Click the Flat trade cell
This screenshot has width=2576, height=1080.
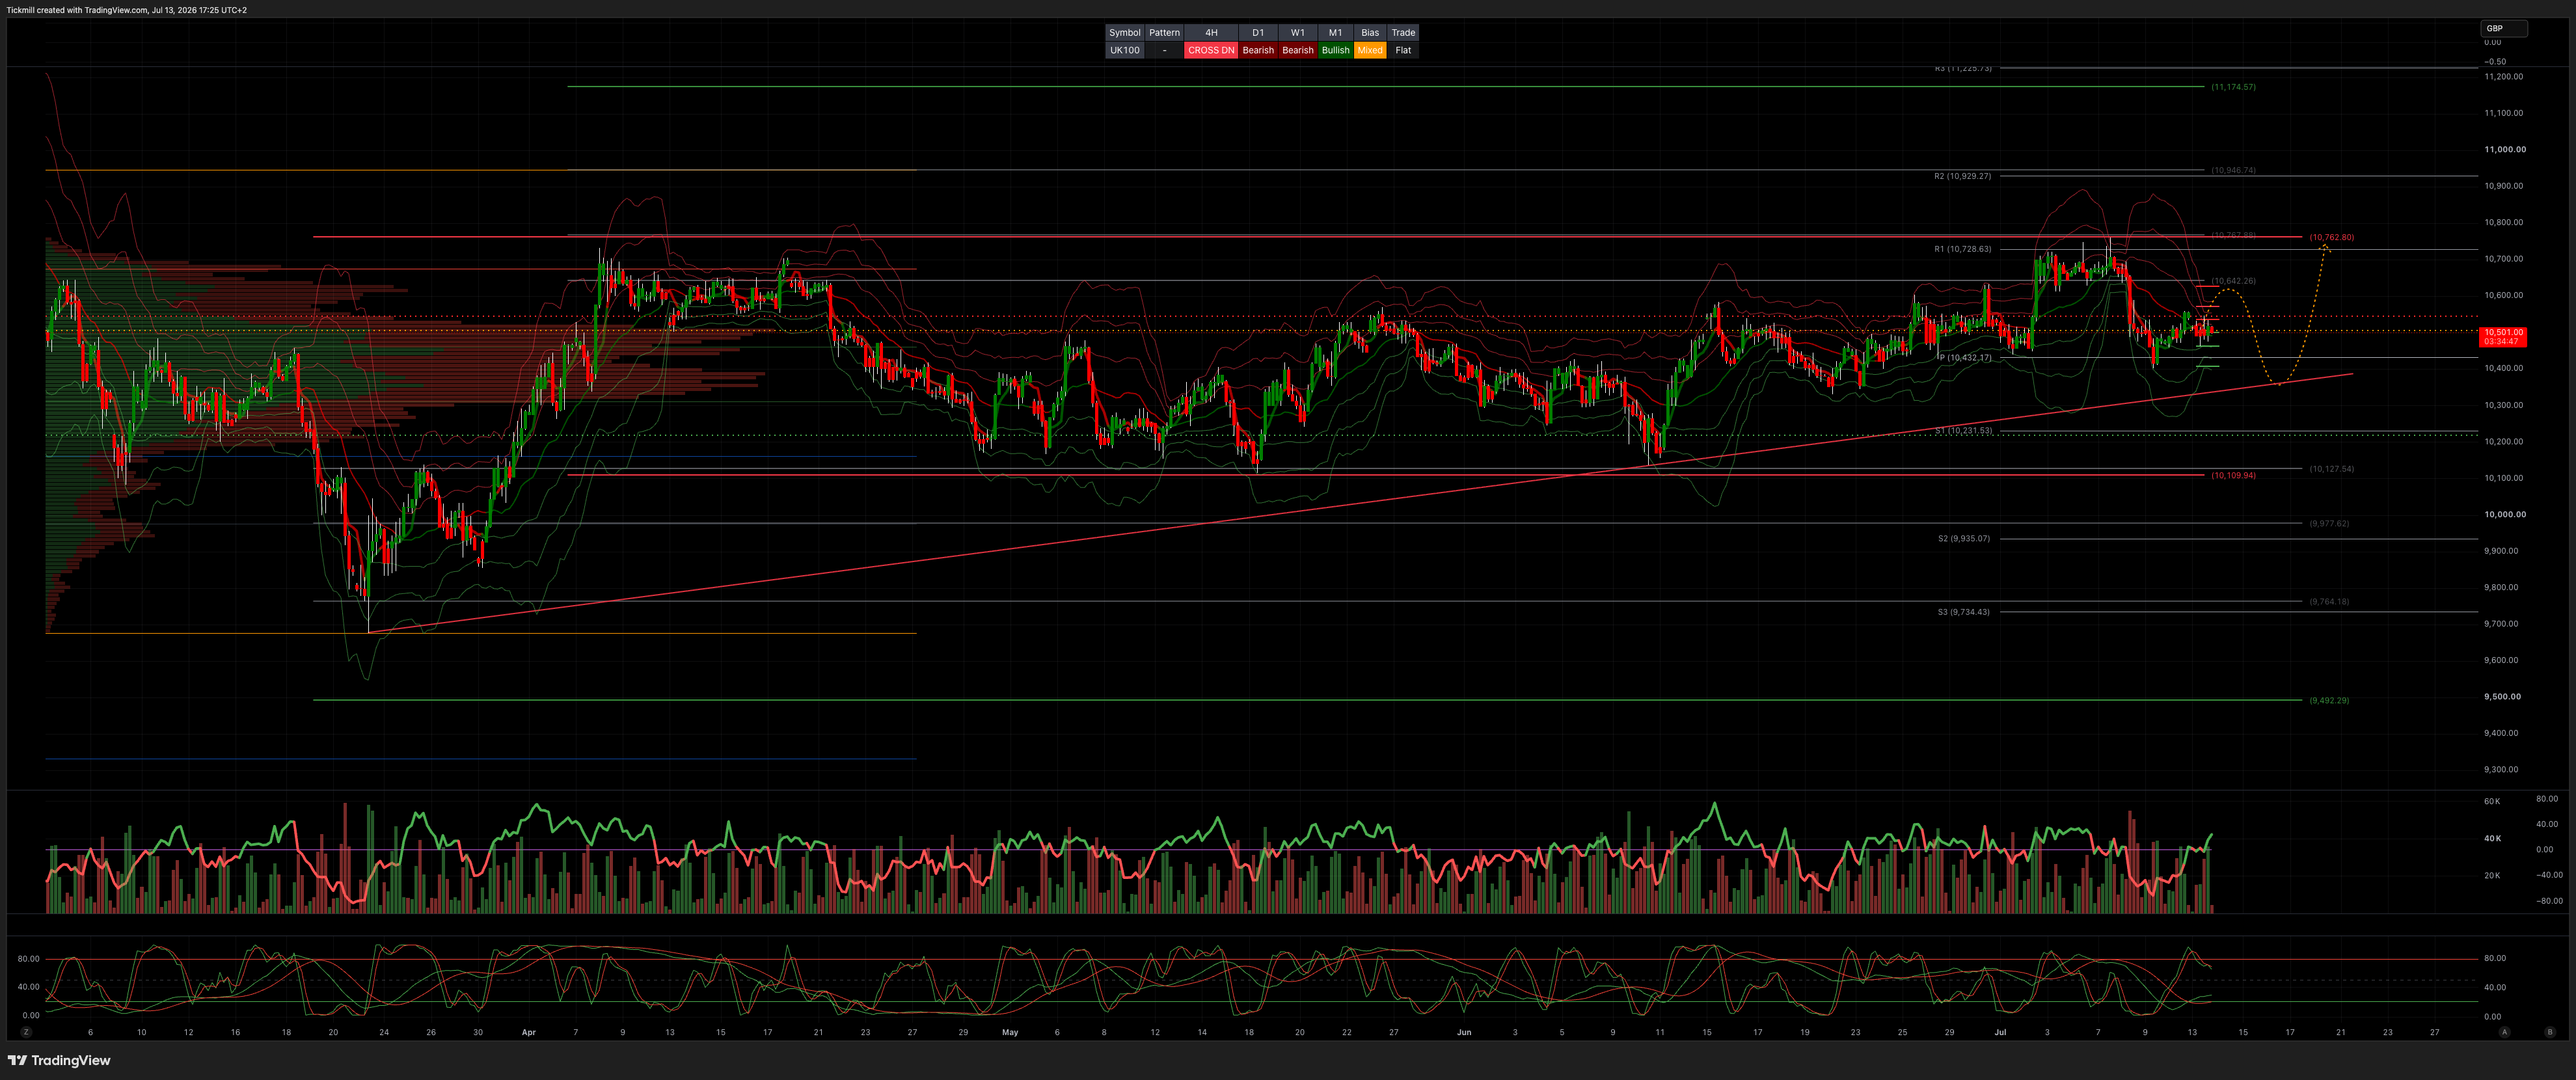point(1403,50)
